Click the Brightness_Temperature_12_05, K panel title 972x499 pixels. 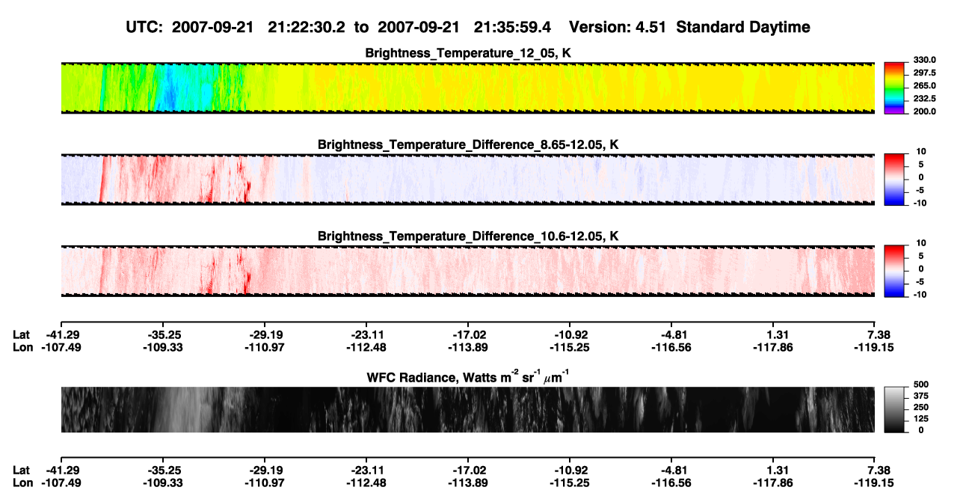tap(468, 53)
